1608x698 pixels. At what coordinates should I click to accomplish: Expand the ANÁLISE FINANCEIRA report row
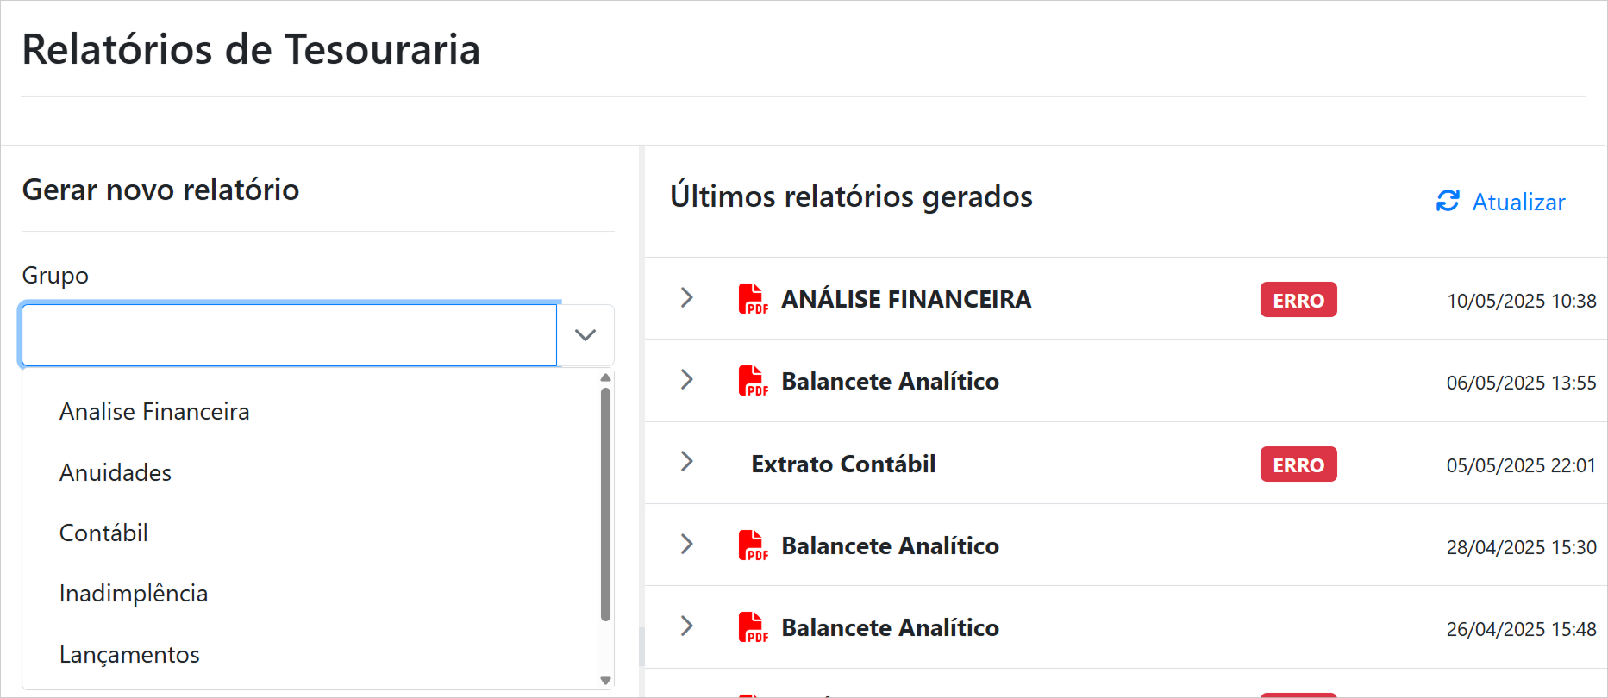[x=687, y=298]
